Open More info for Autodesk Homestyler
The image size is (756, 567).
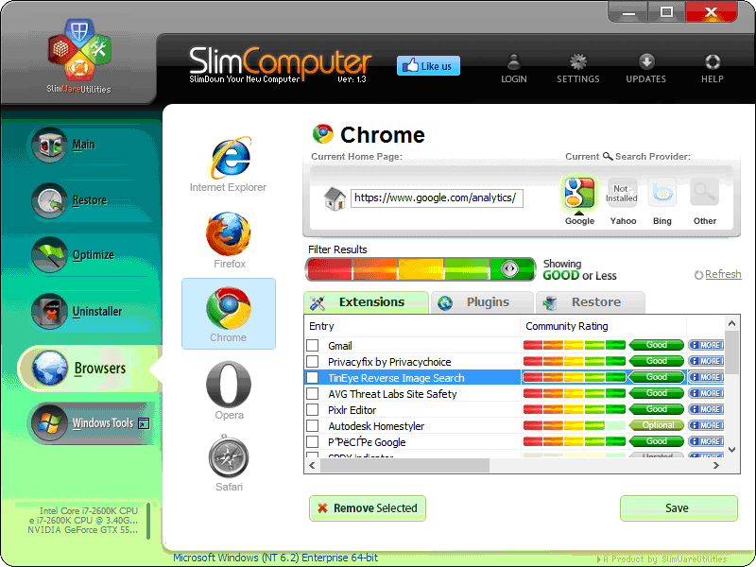click(706, 425)
